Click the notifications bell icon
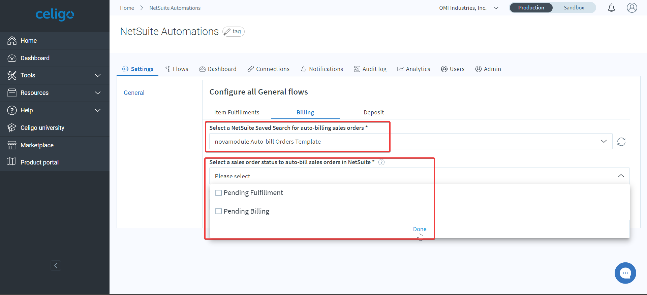 611,8
